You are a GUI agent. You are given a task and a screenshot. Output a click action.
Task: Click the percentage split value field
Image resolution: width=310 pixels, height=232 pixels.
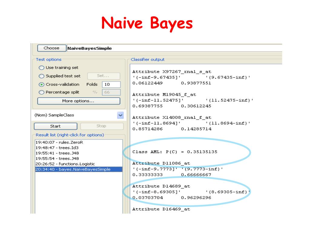pyautogui.click(x=111, y=92)
